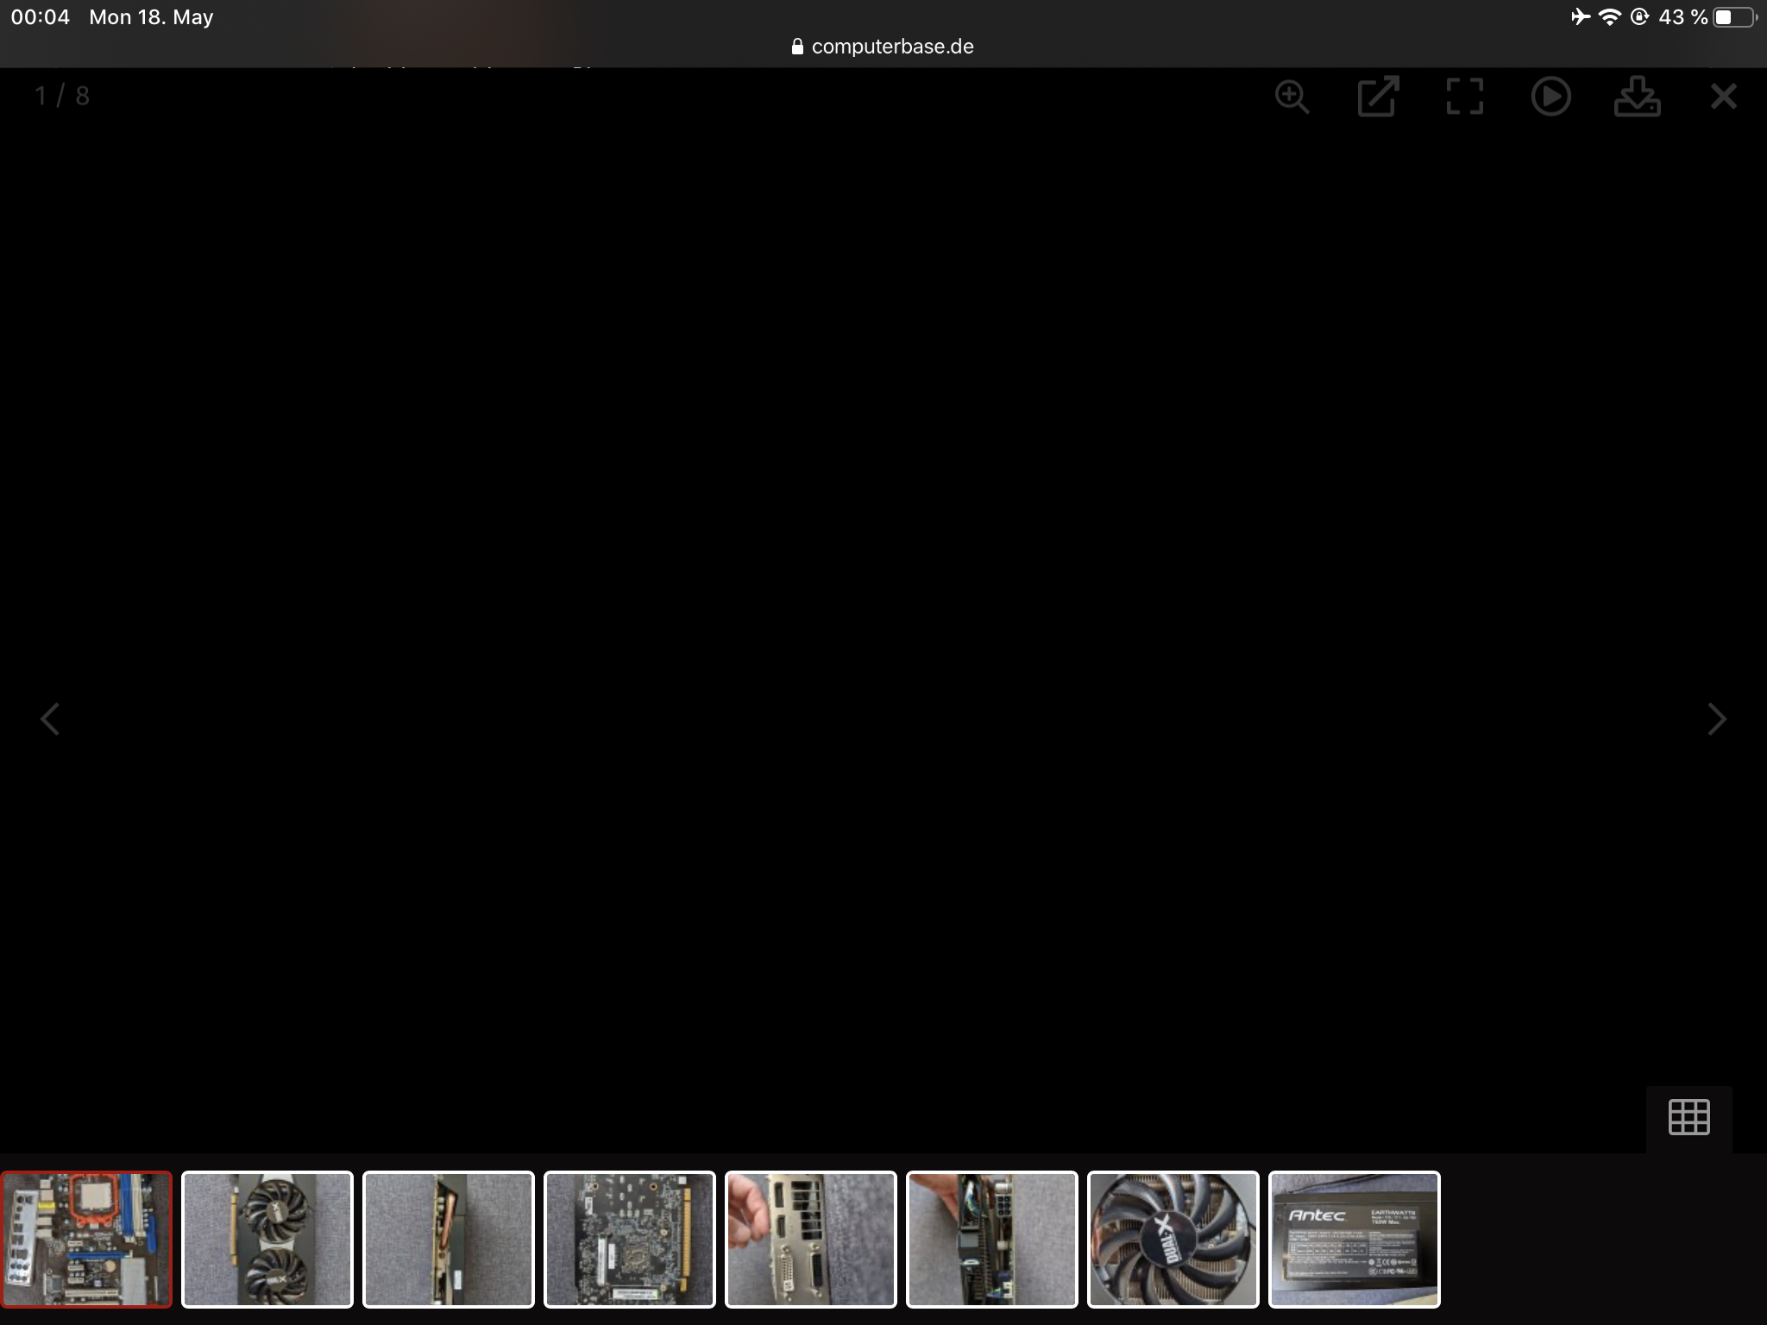View the X-Trim fan close-up thumbnail
The image size is (1767, 1325).
click(x=1173, y=1239)
